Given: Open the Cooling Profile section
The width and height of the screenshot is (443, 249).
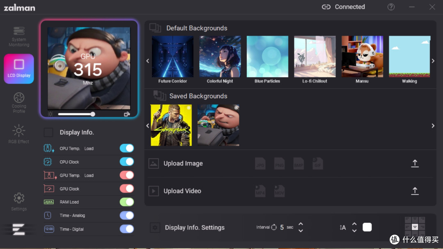Looking at the screenshot, I should point(19,103).
